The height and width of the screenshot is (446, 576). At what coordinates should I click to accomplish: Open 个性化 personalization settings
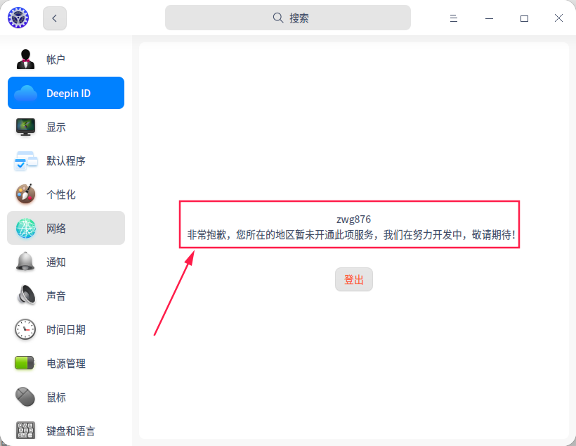pyautogui.click(x=66, y=194)
